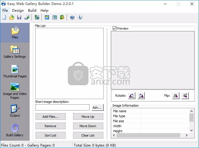Open the File menu
199x148 pixels.
(x=5, y=10)
